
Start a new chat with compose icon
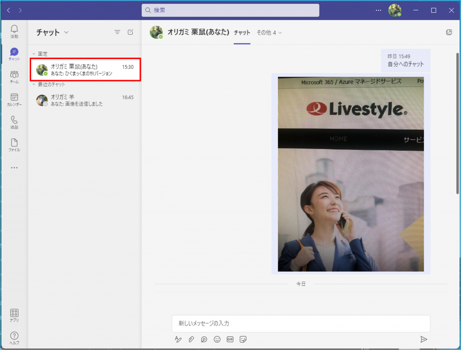click(131, 32)
